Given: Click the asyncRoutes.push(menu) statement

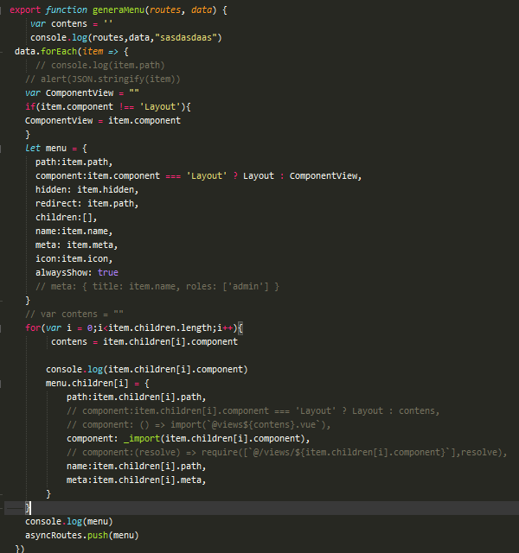Looking at the screenshot, I should pos(82,536).
